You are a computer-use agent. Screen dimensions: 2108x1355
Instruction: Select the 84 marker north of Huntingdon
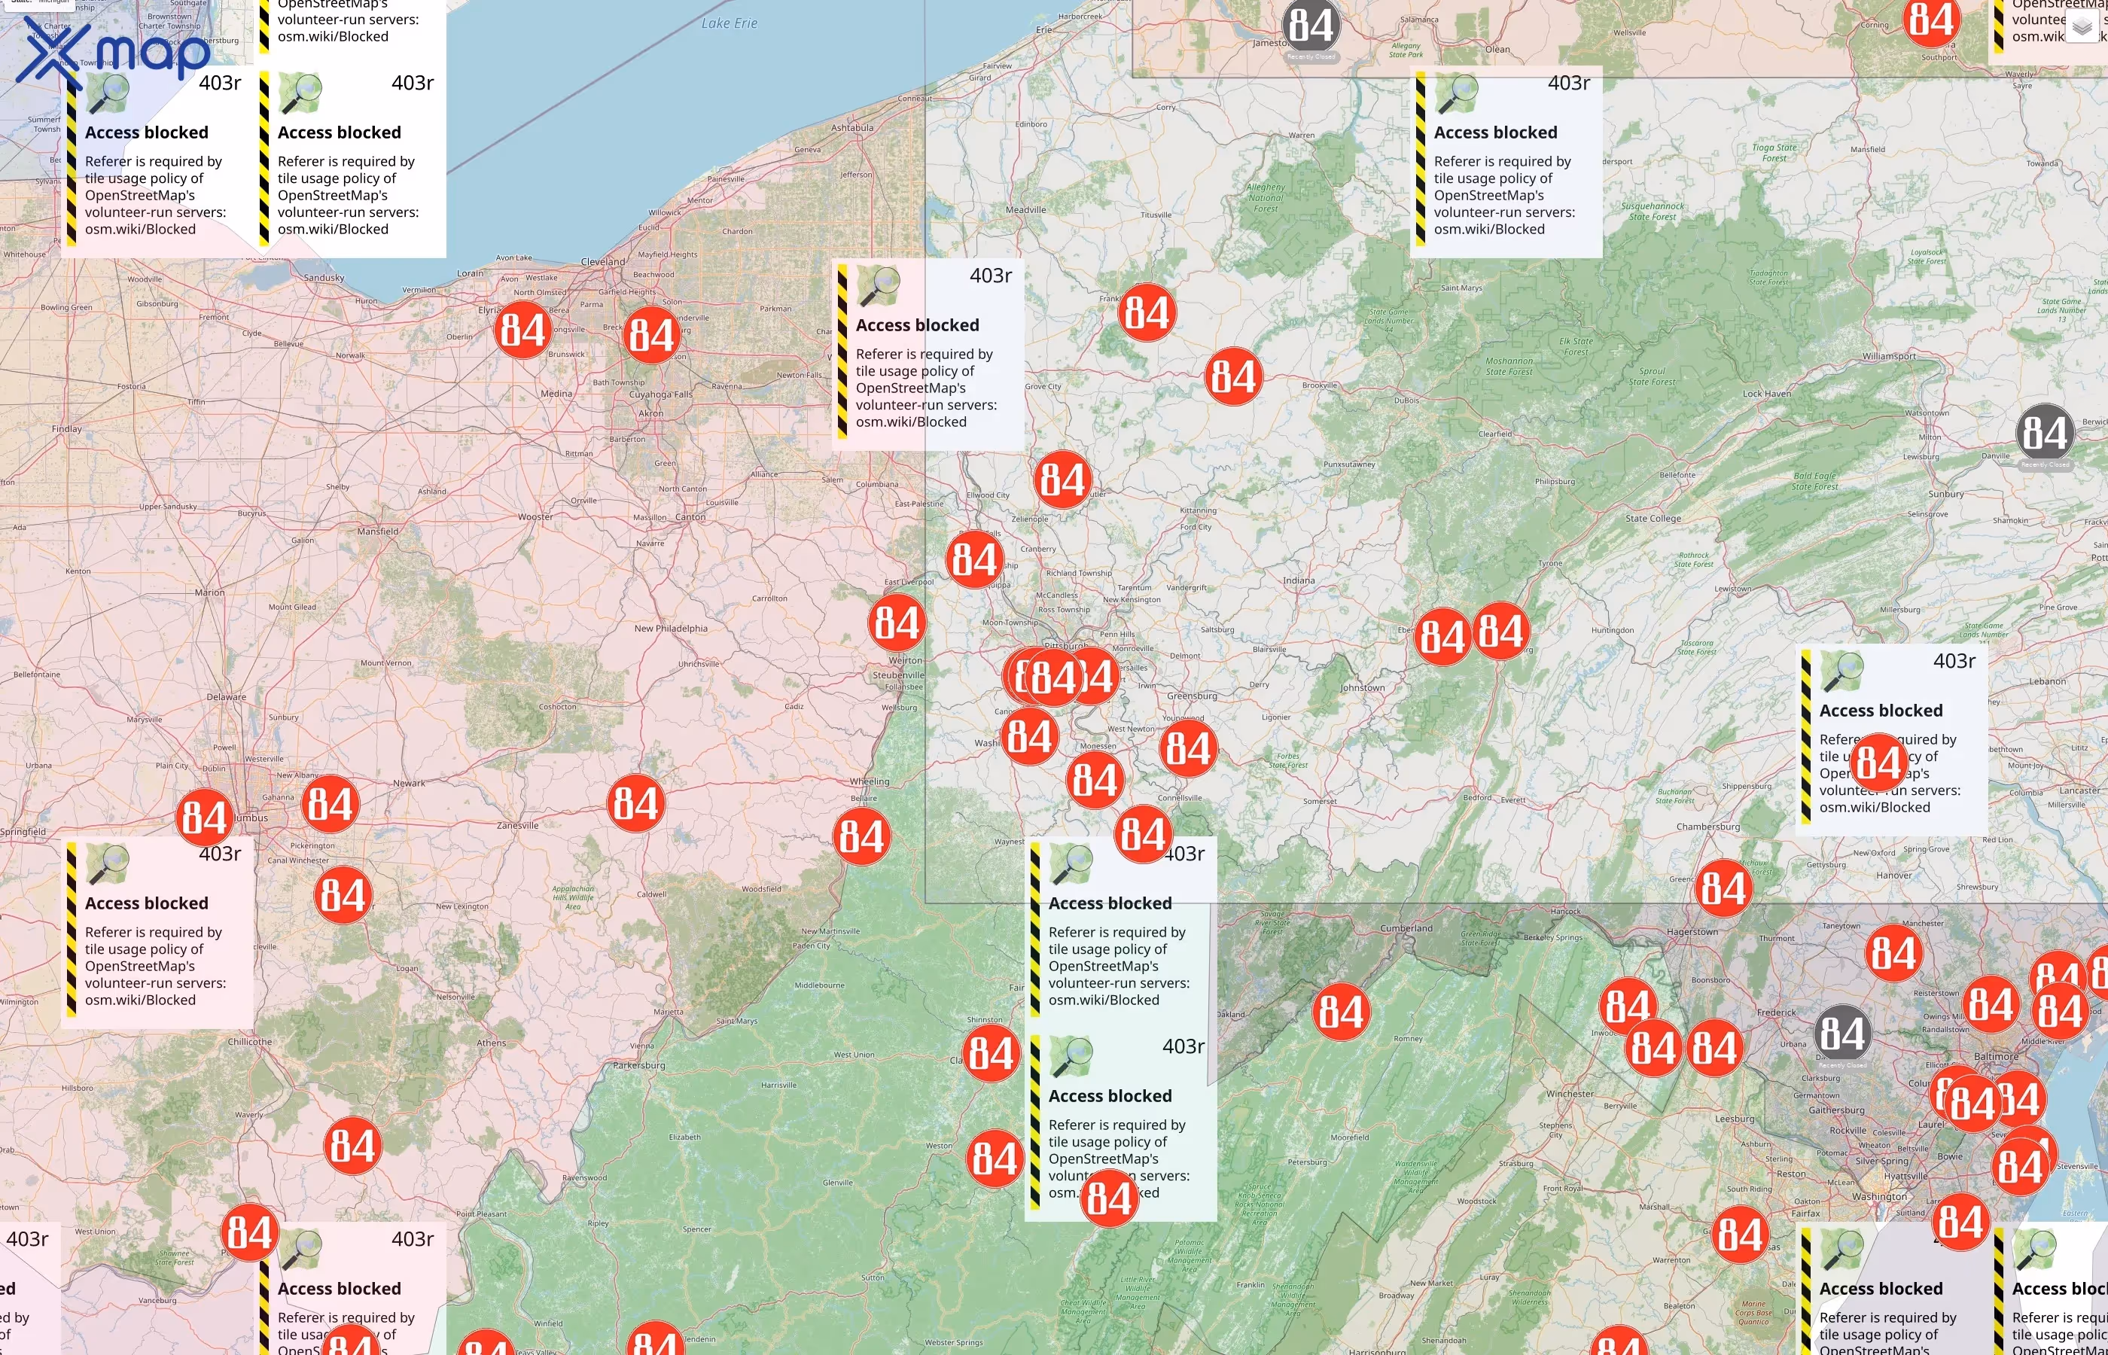(1501, 632)
